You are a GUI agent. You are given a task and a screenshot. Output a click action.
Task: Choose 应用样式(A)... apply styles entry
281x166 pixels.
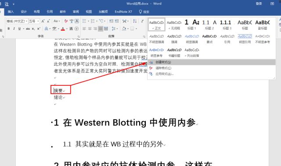click(212, 74)
